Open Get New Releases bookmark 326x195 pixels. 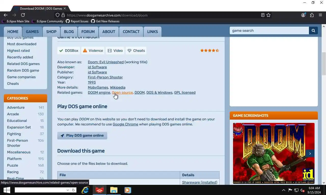tap(105, 21)
